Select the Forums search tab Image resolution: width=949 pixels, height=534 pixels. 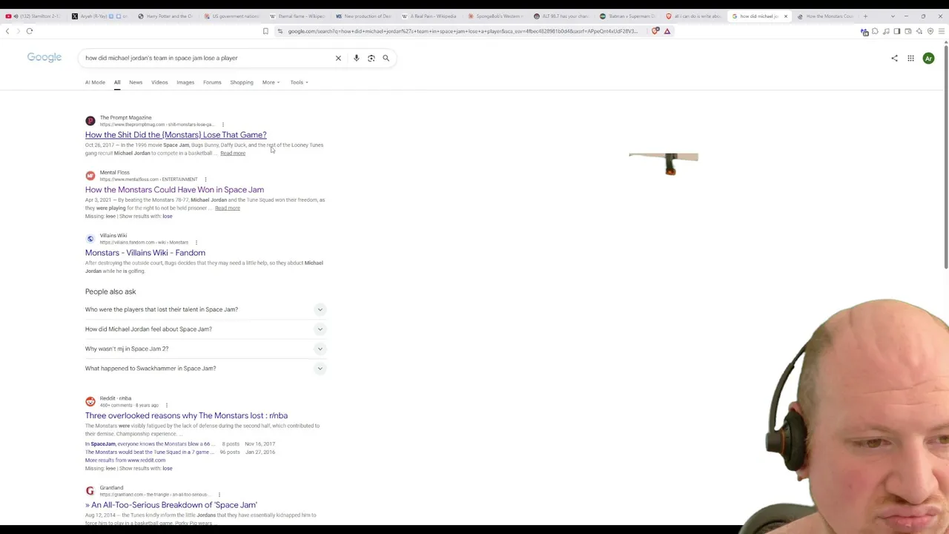(212, 82)
